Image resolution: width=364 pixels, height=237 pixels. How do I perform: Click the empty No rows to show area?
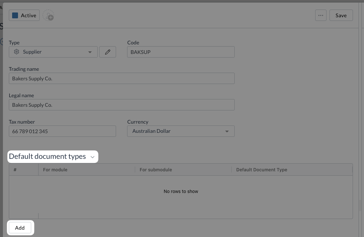tap(181, 192)
